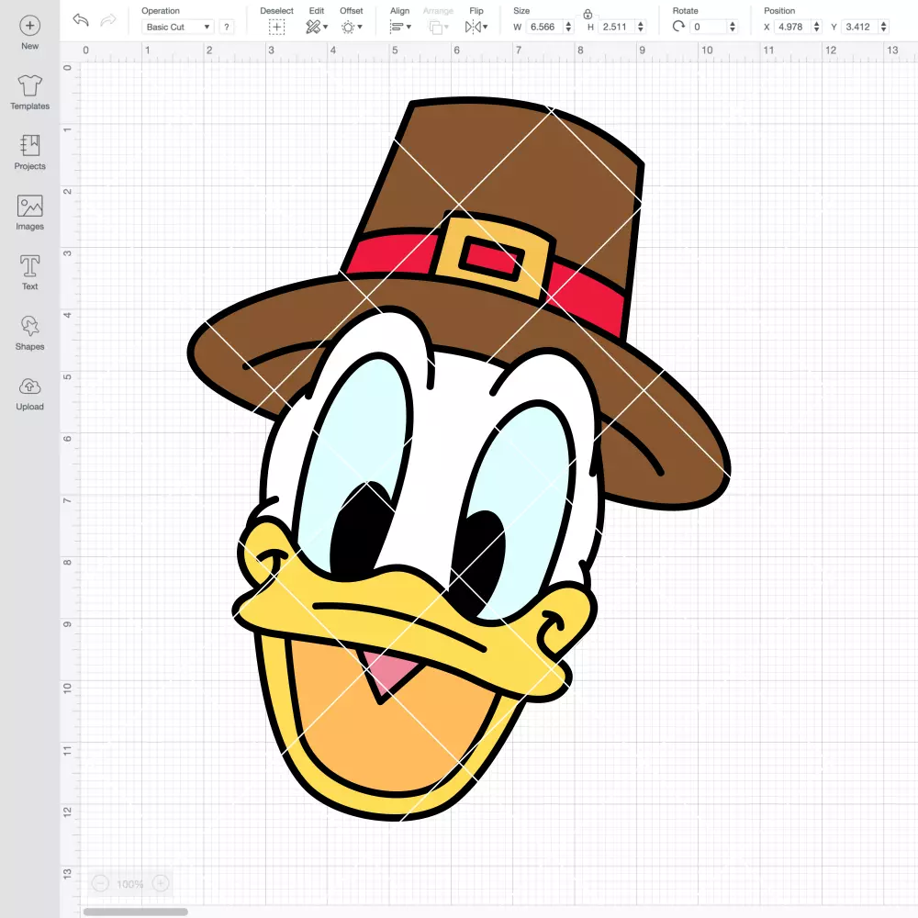918x918 pixels.
Task: Open the Templates panel
Action: [30, 93]
